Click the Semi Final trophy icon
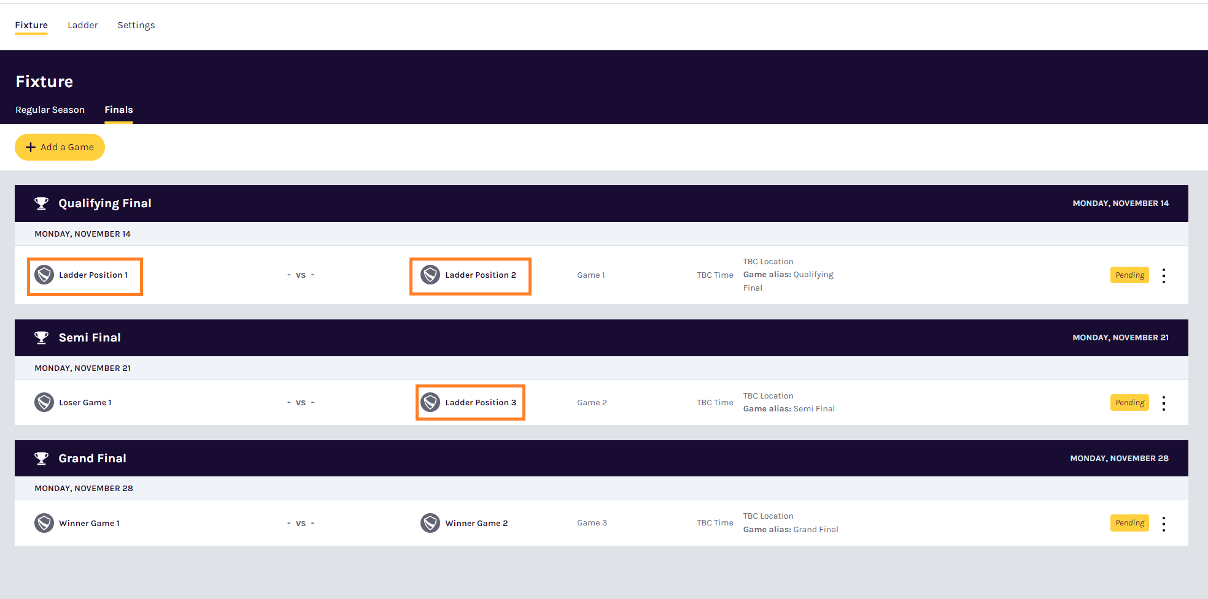The height and width of the screenshot is (599, 1208). click(41, 338)
